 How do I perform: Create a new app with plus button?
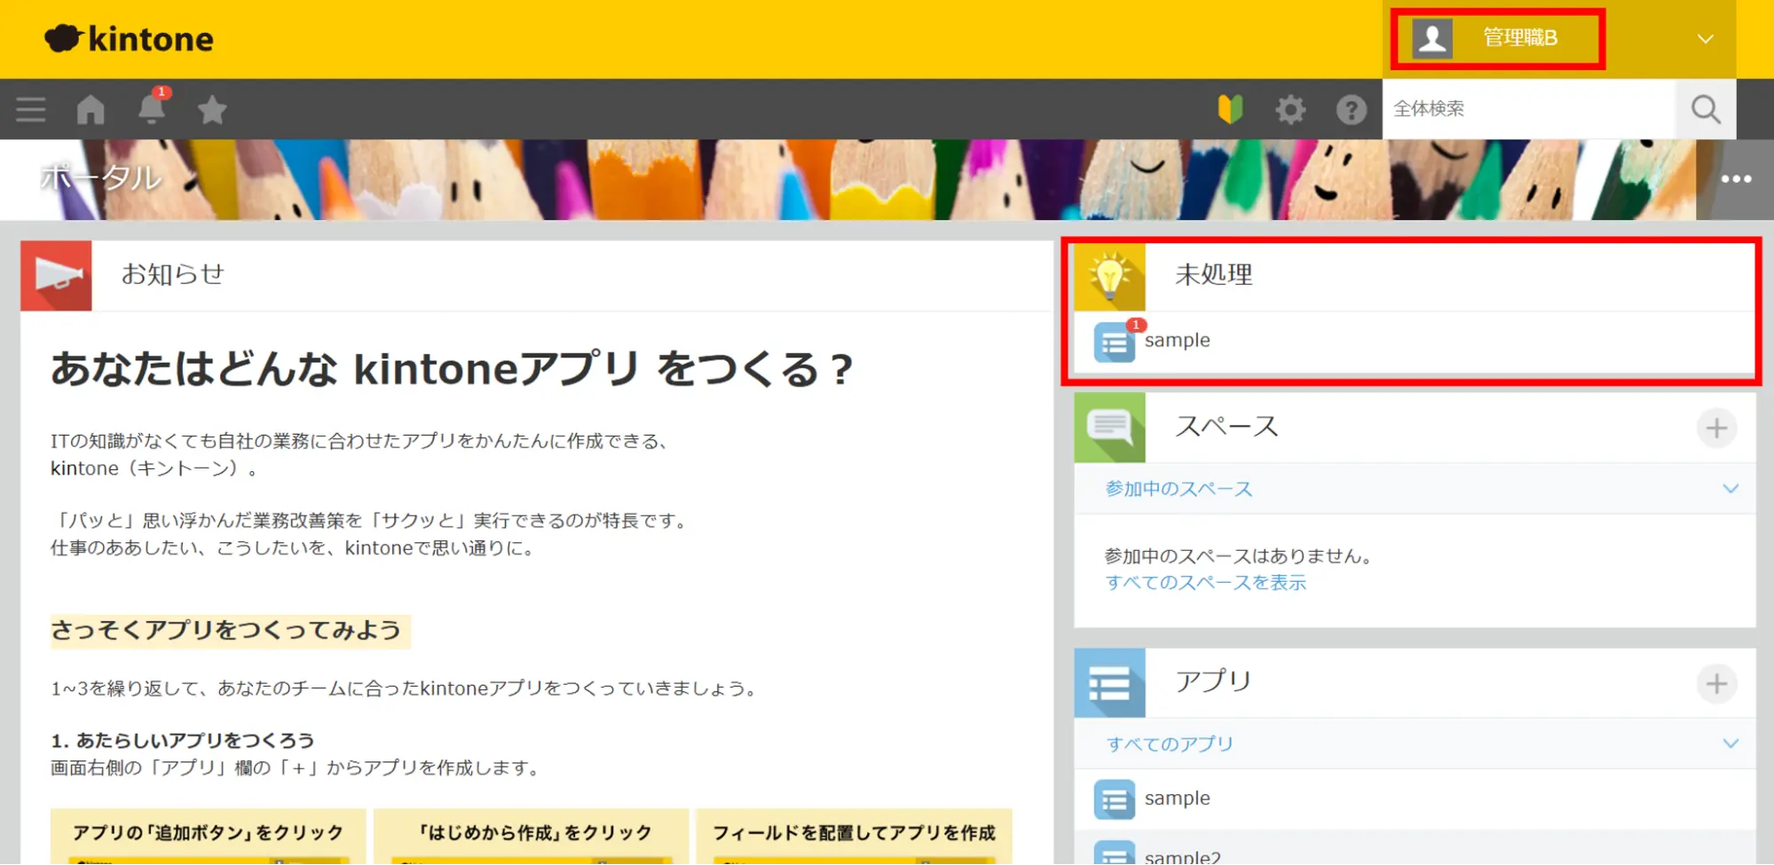tap(1716, 684)
